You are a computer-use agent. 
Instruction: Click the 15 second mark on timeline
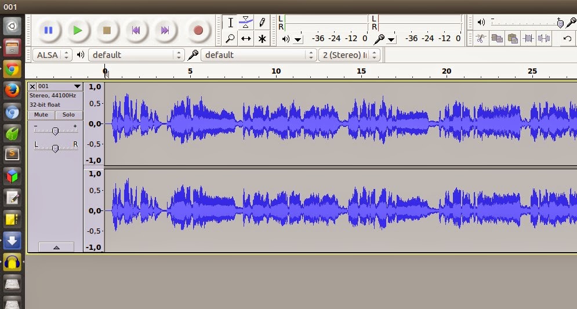[361, 71]
